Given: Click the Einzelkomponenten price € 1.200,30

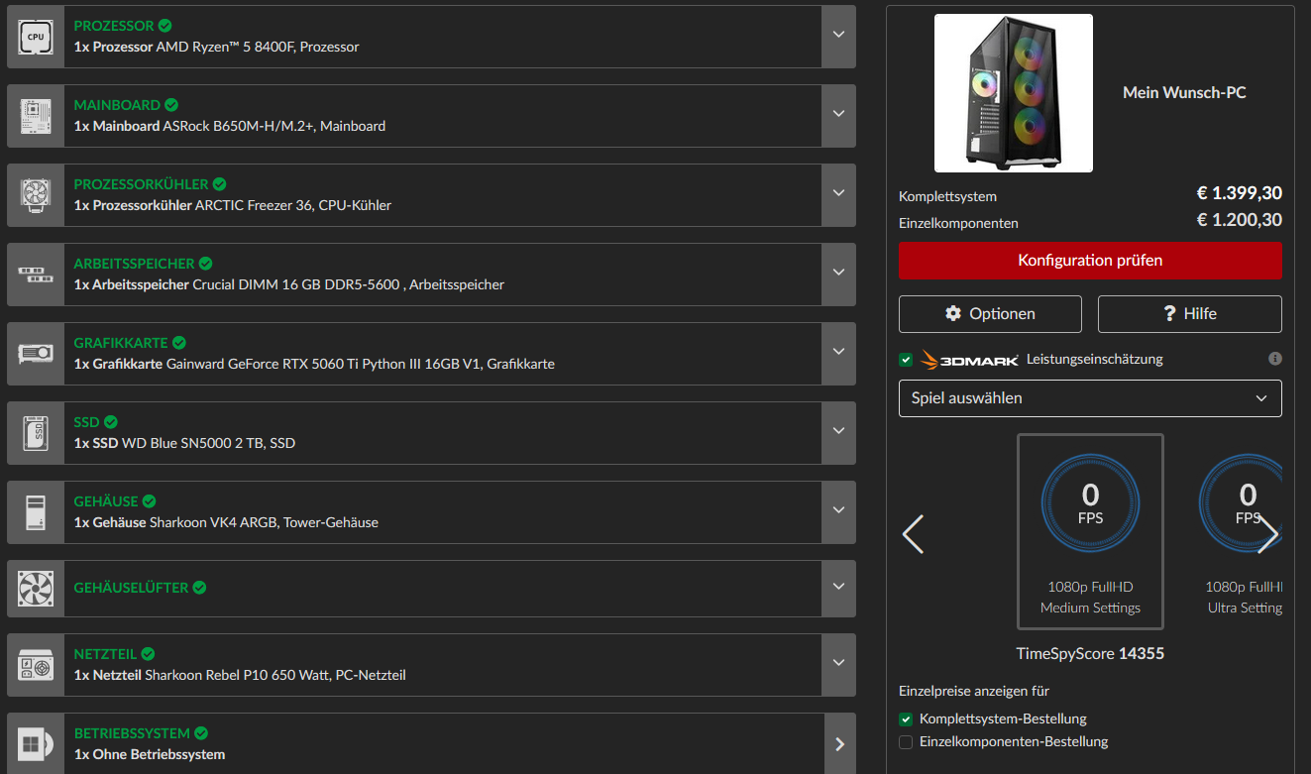Looking at the screenshot, I should (x=1240, y=221).
